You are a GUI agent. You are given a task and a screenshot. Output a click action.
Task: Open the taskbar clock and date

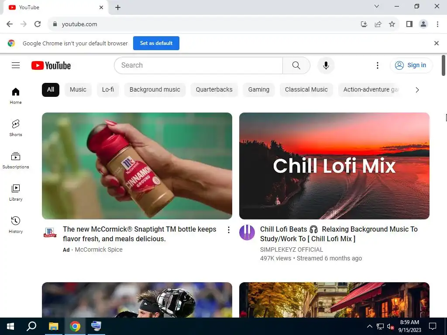[x=409, y=326]
